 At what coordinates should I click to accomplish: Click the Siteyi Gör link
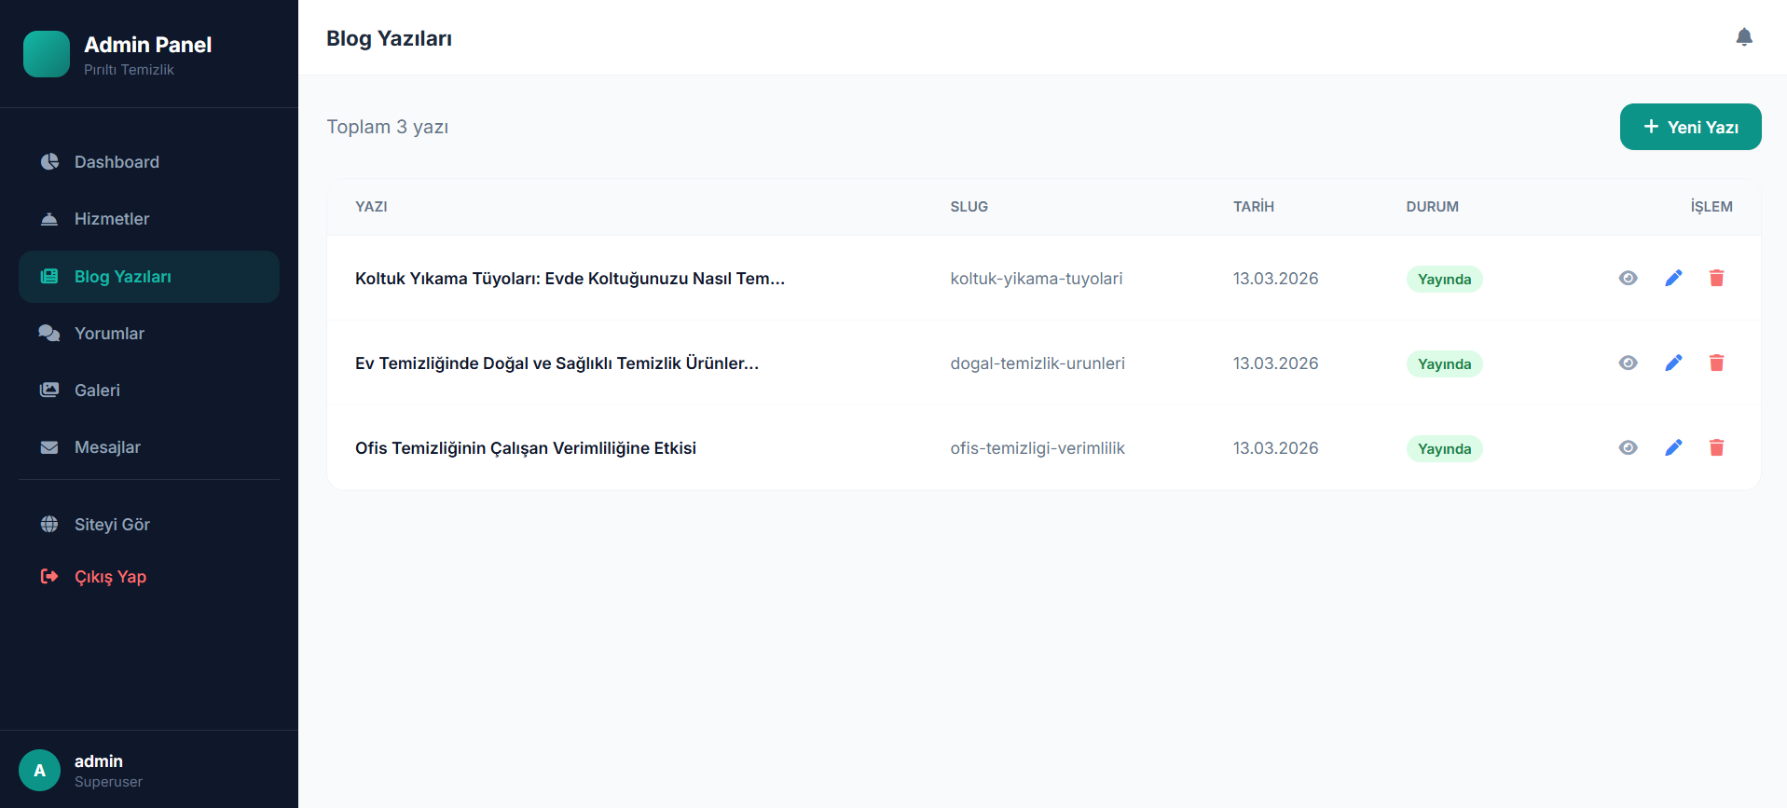[149, 525]
